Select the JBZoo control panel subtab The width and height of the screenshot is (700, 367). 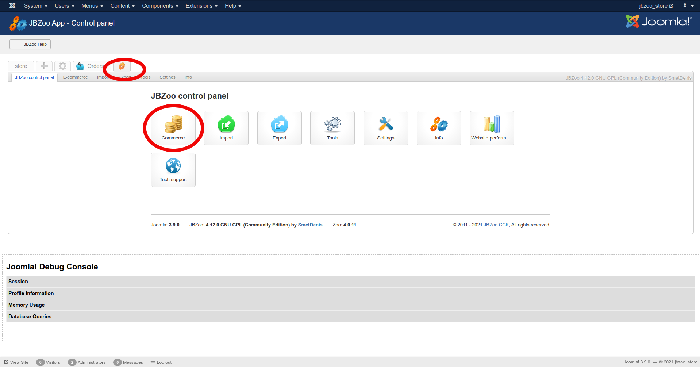[34, 77]
